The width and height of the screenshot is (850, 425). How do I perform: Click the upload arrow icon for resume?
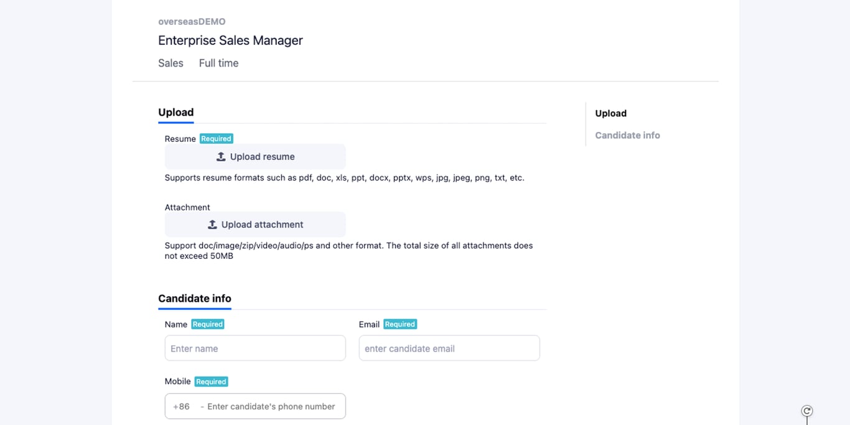(x=221, y=157)
